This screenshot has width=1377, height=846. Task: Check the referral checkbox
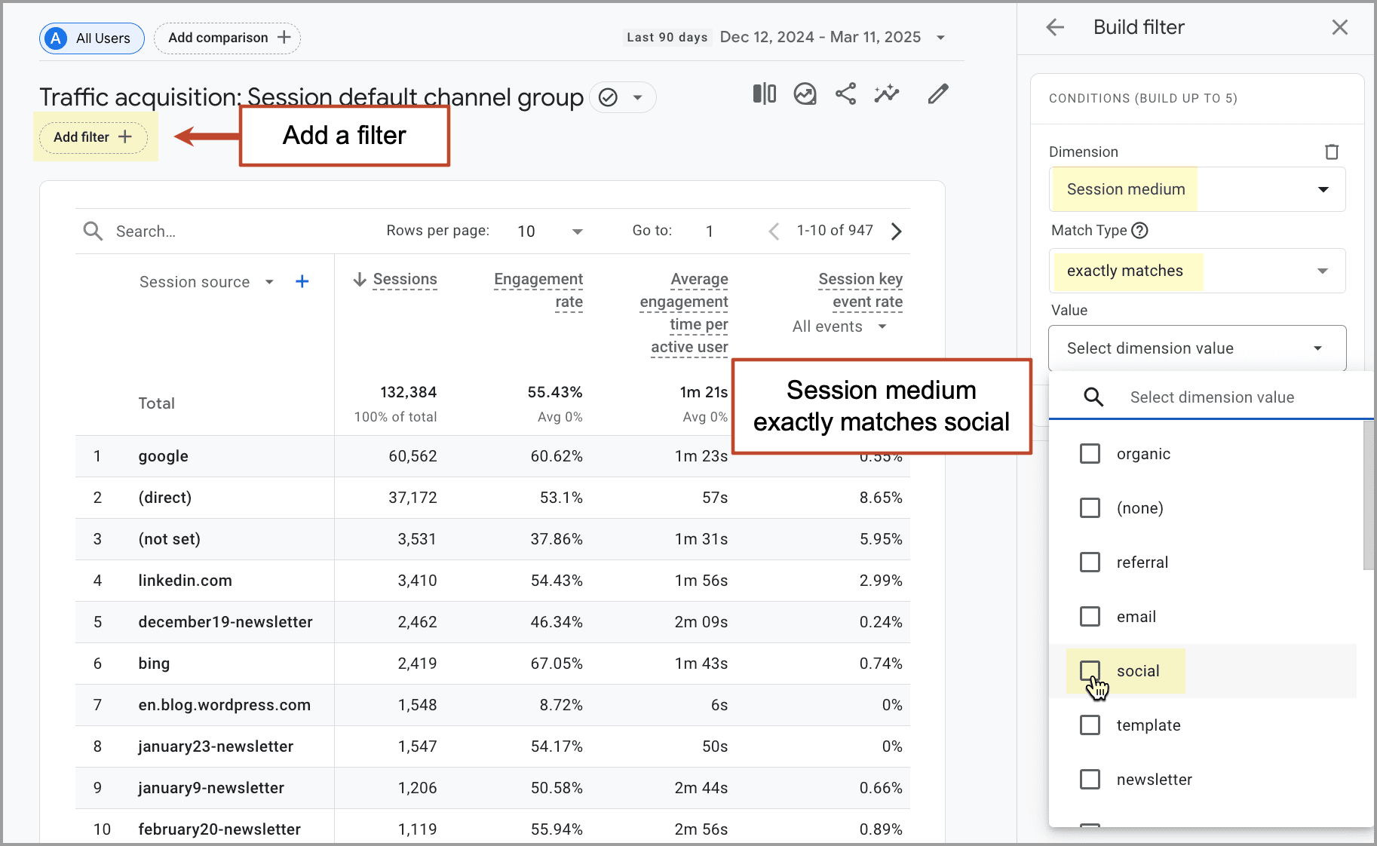tap(1090, 562)
